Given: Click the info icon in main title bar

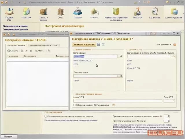Looking at the screenshot, I should point(167,2).
